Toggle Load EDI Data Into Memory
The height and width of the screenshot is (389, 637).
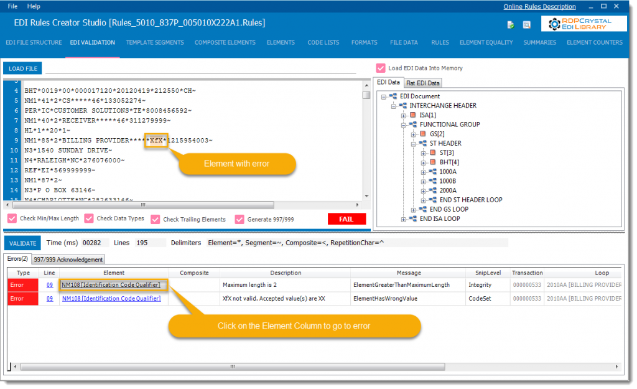coord(381,68)
